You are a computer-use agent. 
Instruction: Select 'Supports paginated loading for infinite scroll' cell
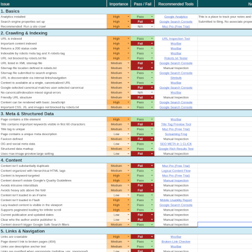(x=53, y=210)
